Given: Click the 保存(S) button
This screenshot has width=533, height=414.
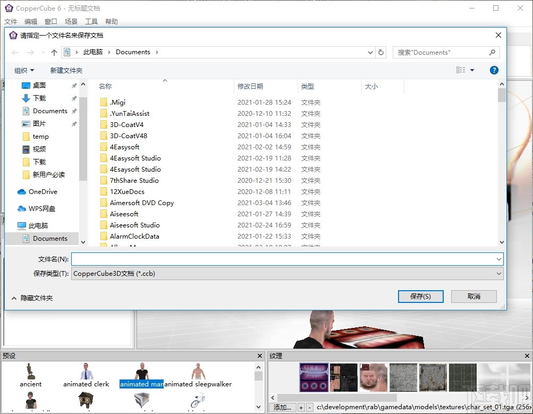Looking at the screenshot, I should tap(420, 297).
